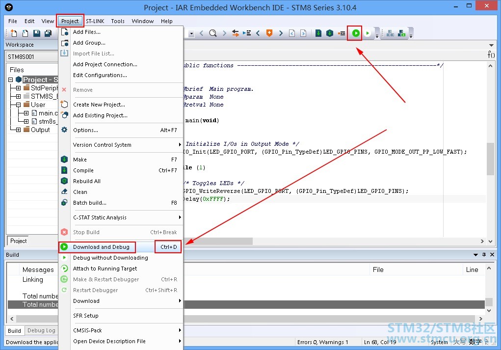This screenshot has width=501, height=350.
Task: Open the Download submenu
Action: coord(121,301)
